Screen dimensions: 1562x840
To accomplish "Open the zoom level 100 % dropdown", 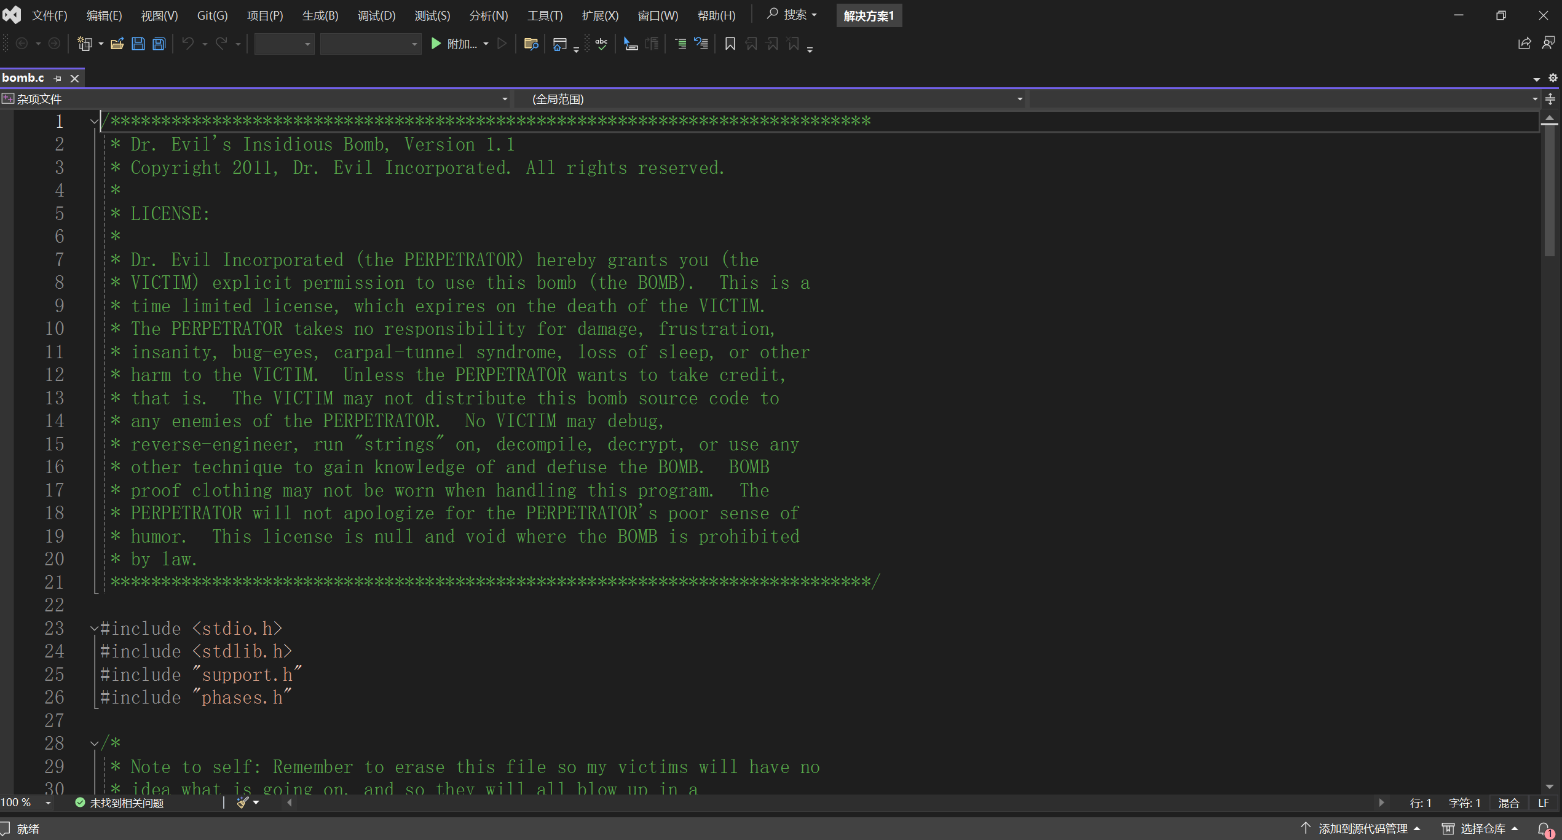I will [x=48, y=803].
